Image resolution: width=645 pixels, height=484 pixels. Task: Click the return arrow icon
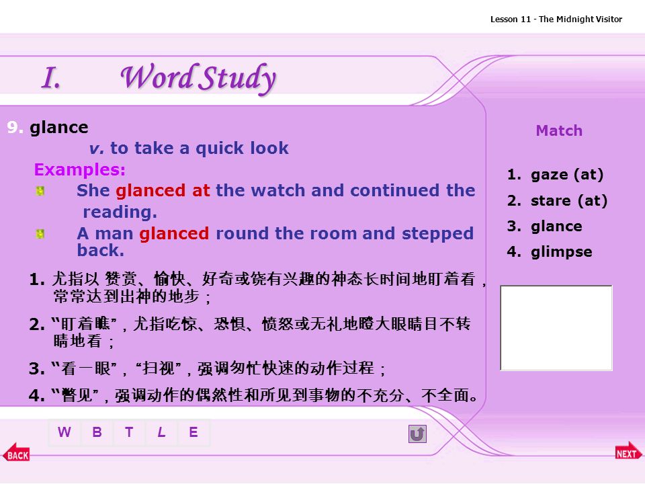(x=417, y=434)
